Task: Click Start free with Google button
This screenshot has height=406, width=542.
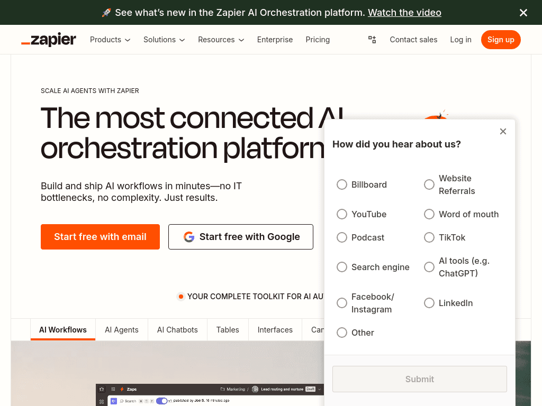Action: pyautogui.click(x=241, y=237)
